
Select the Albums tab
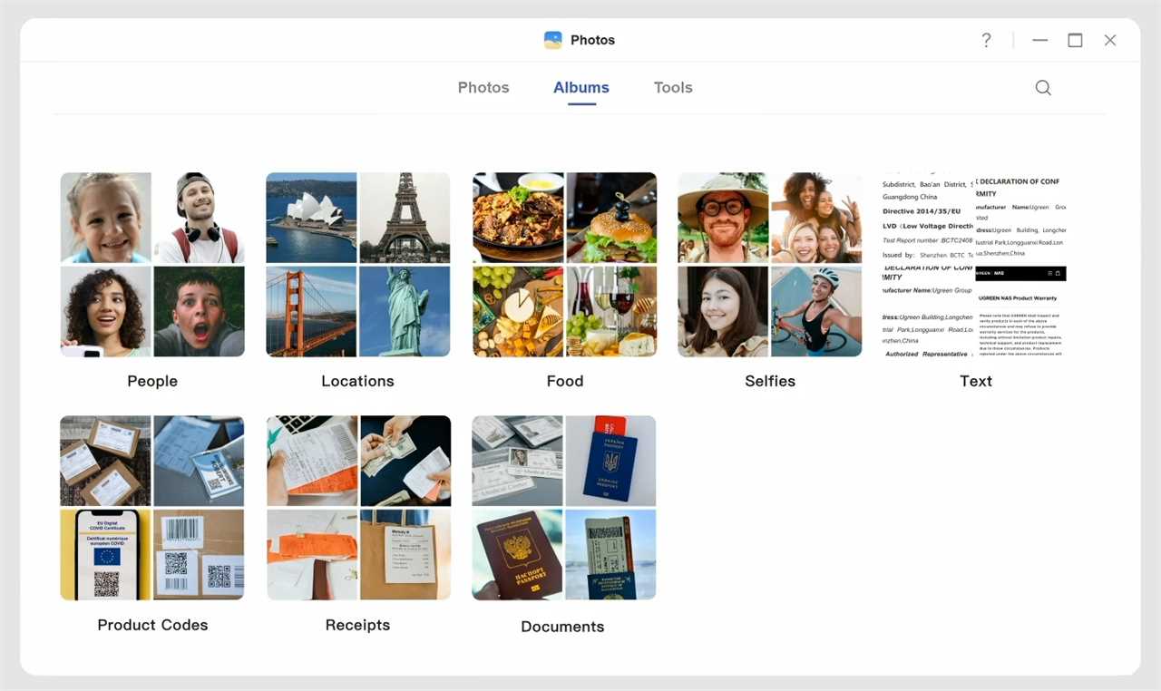pos(581,87)
